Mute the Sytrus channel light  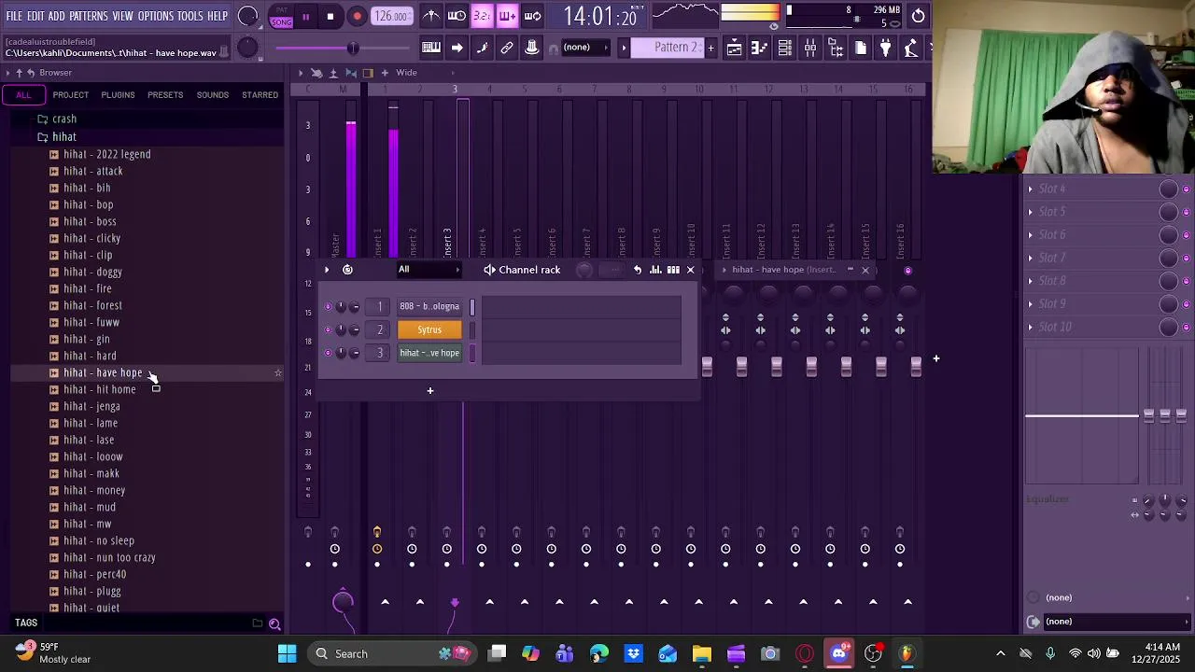coord(328,329)
